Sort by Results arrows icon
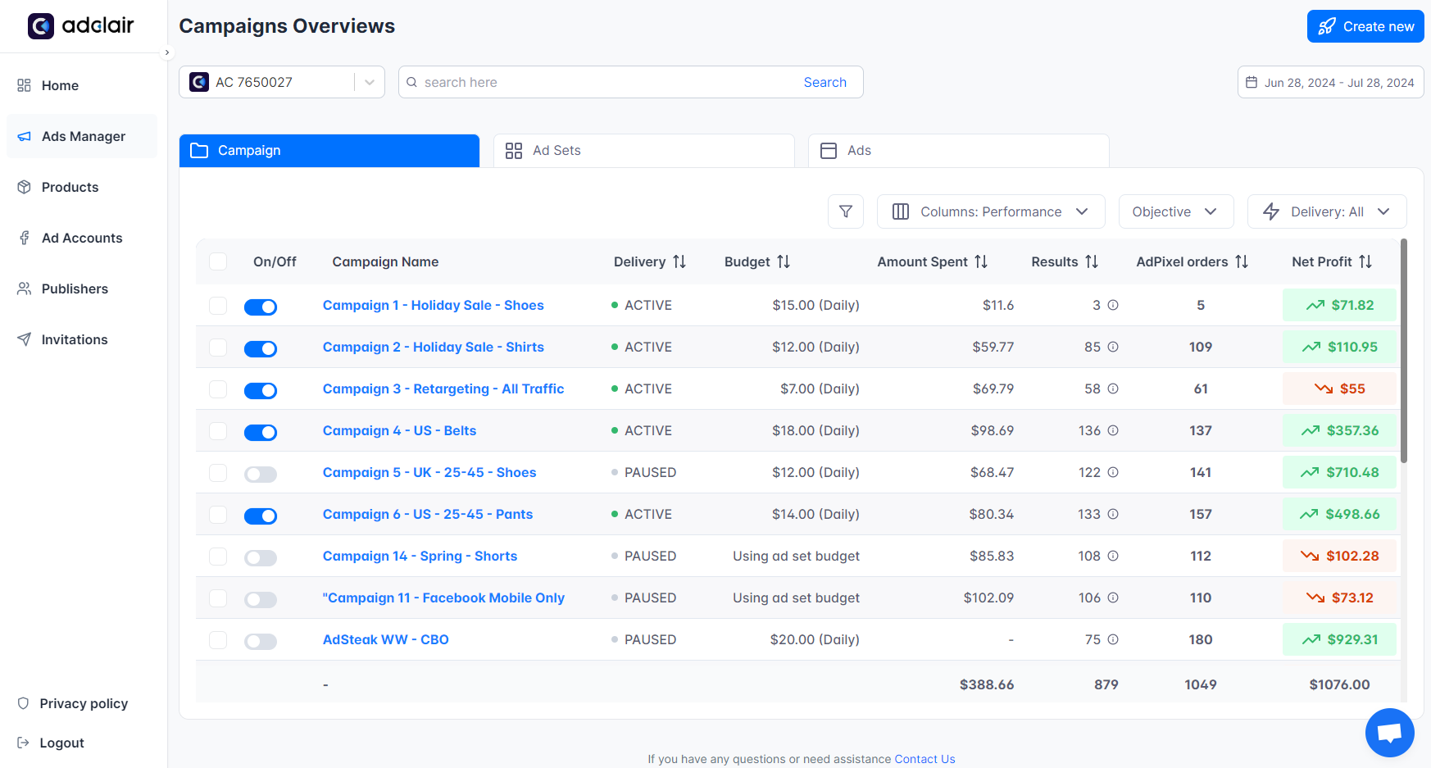Image resolution: width=1431 pixels, height=768 pixels. (1092, 261)
